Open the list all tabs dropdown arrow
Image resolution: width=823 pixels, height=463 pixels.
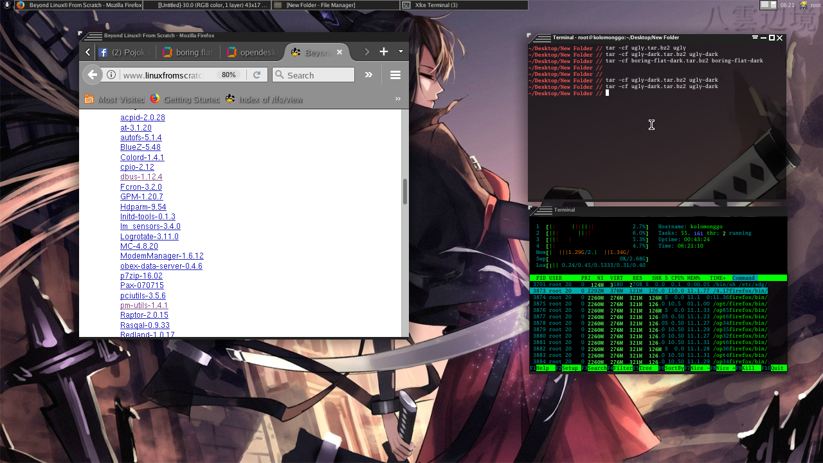401,51
